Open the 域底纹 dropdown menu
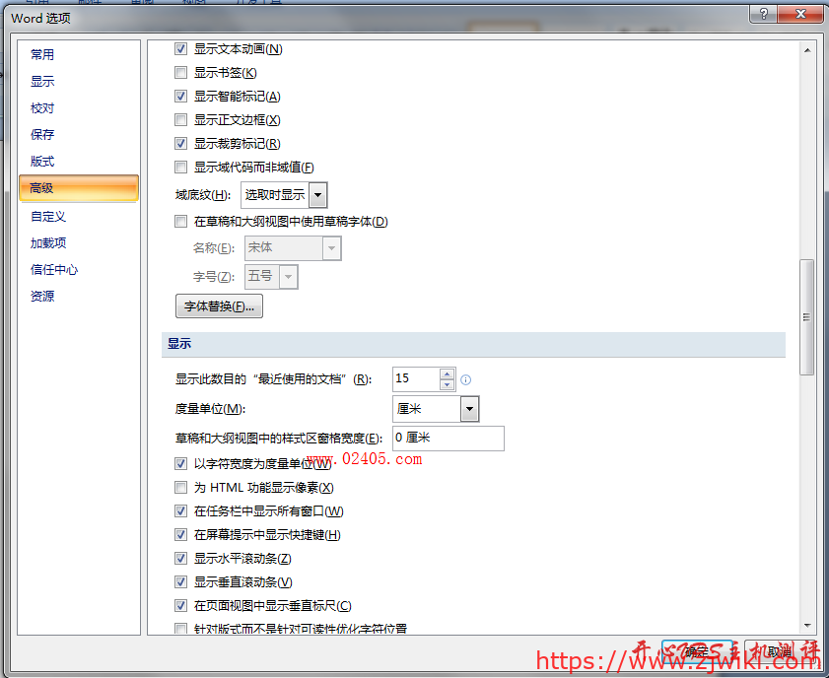 coord(317,194)
